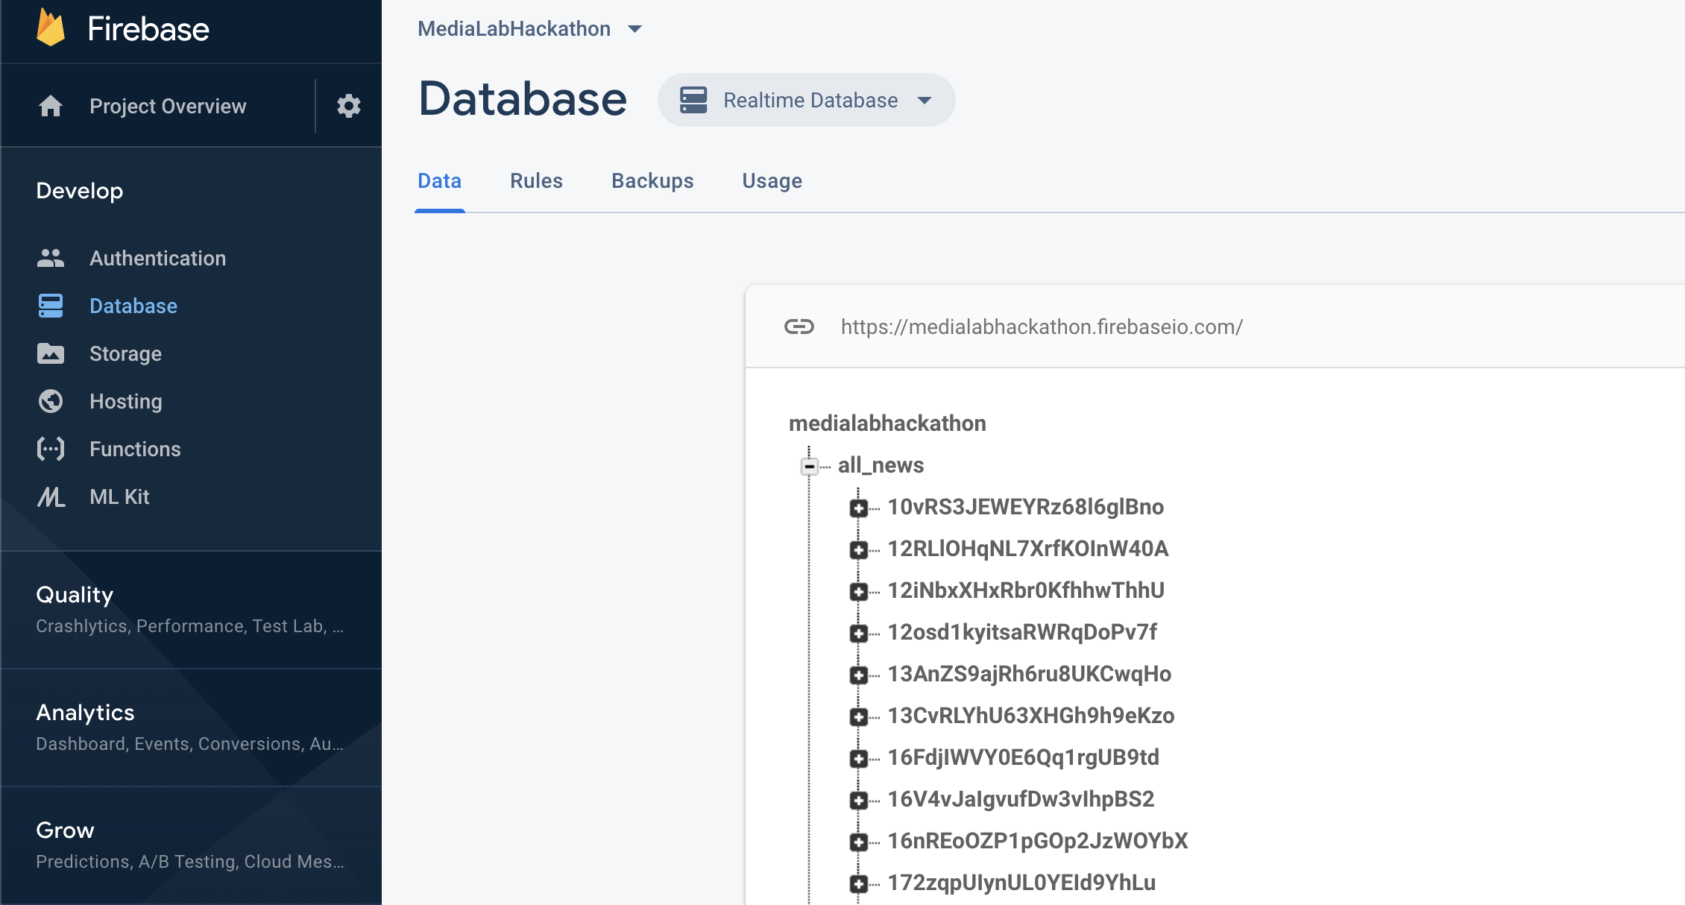Click the Firebase flame logo
Image resolution: width=1685 pixels, height=905 pixels.
tap(51, 28)
